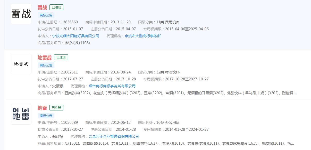Click the Di lei 地雷 logo thumbnail
The height and width of the screenshot is (150, 311).
pos(21,114)
